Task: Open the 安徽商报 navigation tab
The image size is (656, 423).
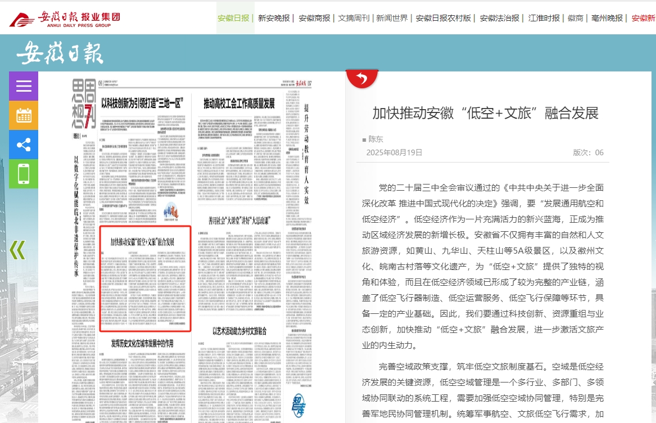Action: tap(314, 18)
